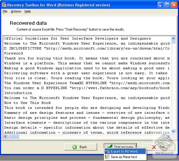Open the File menu
This screenshot has width=179, height=161.
coord(5,11)
